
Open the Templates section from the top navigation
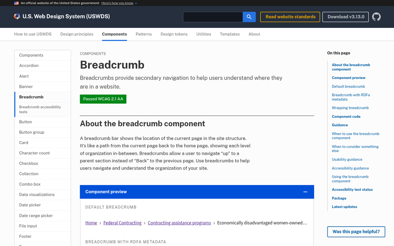[230, 34]
